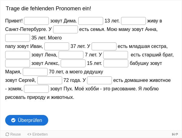Image resolution: width=182 pixels, height=138 pixels.
Task: Select the blank before '72 года'
Action: [50, 80]
